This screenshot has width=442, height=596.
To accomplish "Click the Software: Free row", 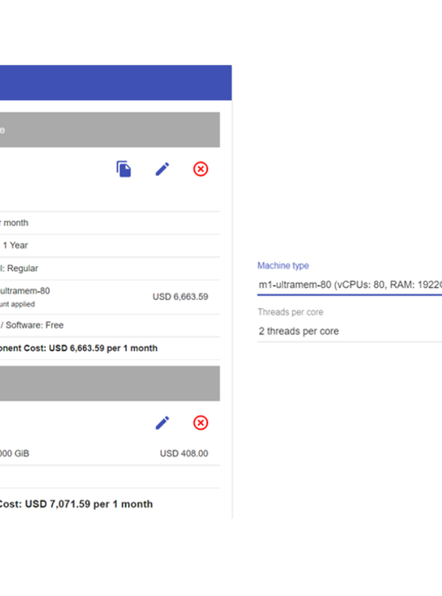I will pos(110,326).
